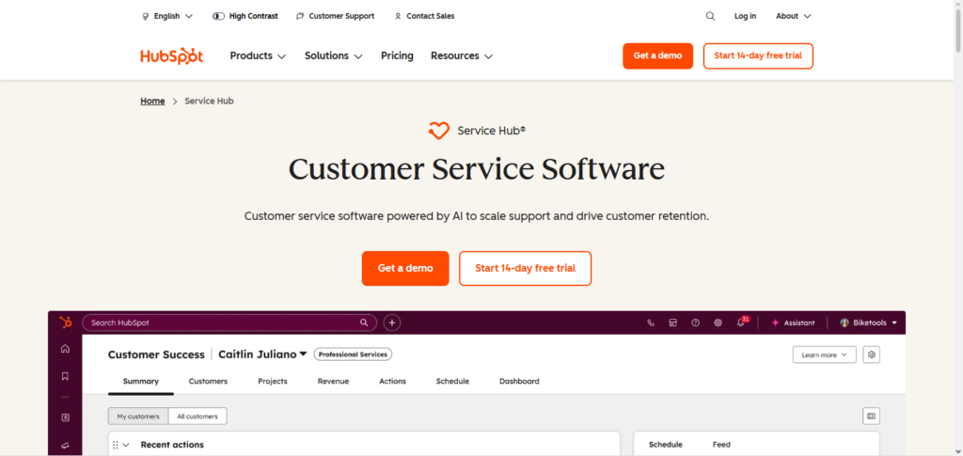Click the HubSpot logo
The image size is (963, 456).
[171, 55]
